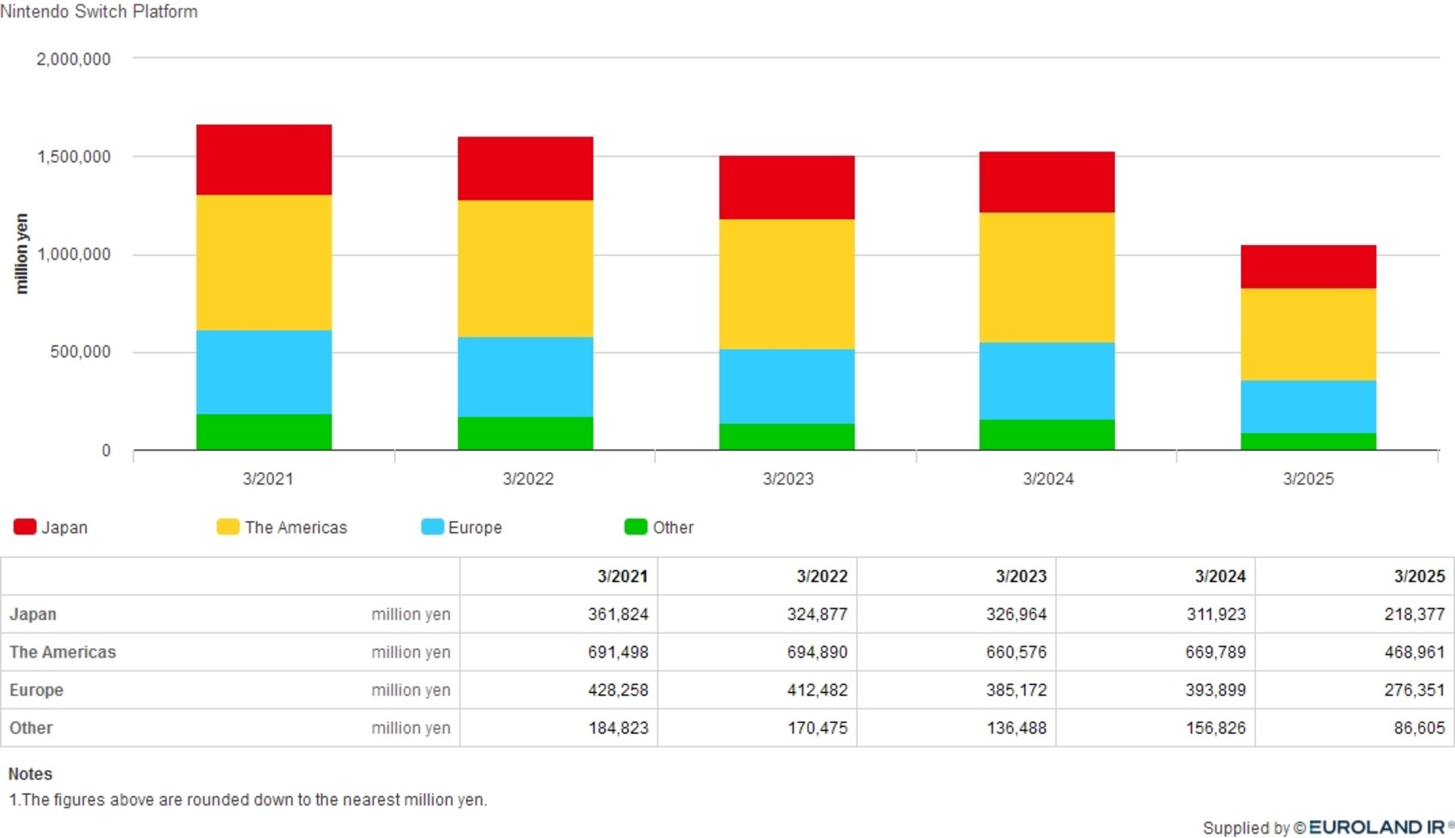Select the blue Europe segment of 3/2023 bar
Image resolution: width=1455 pixels, height=838 pixels.
point(787,386)
